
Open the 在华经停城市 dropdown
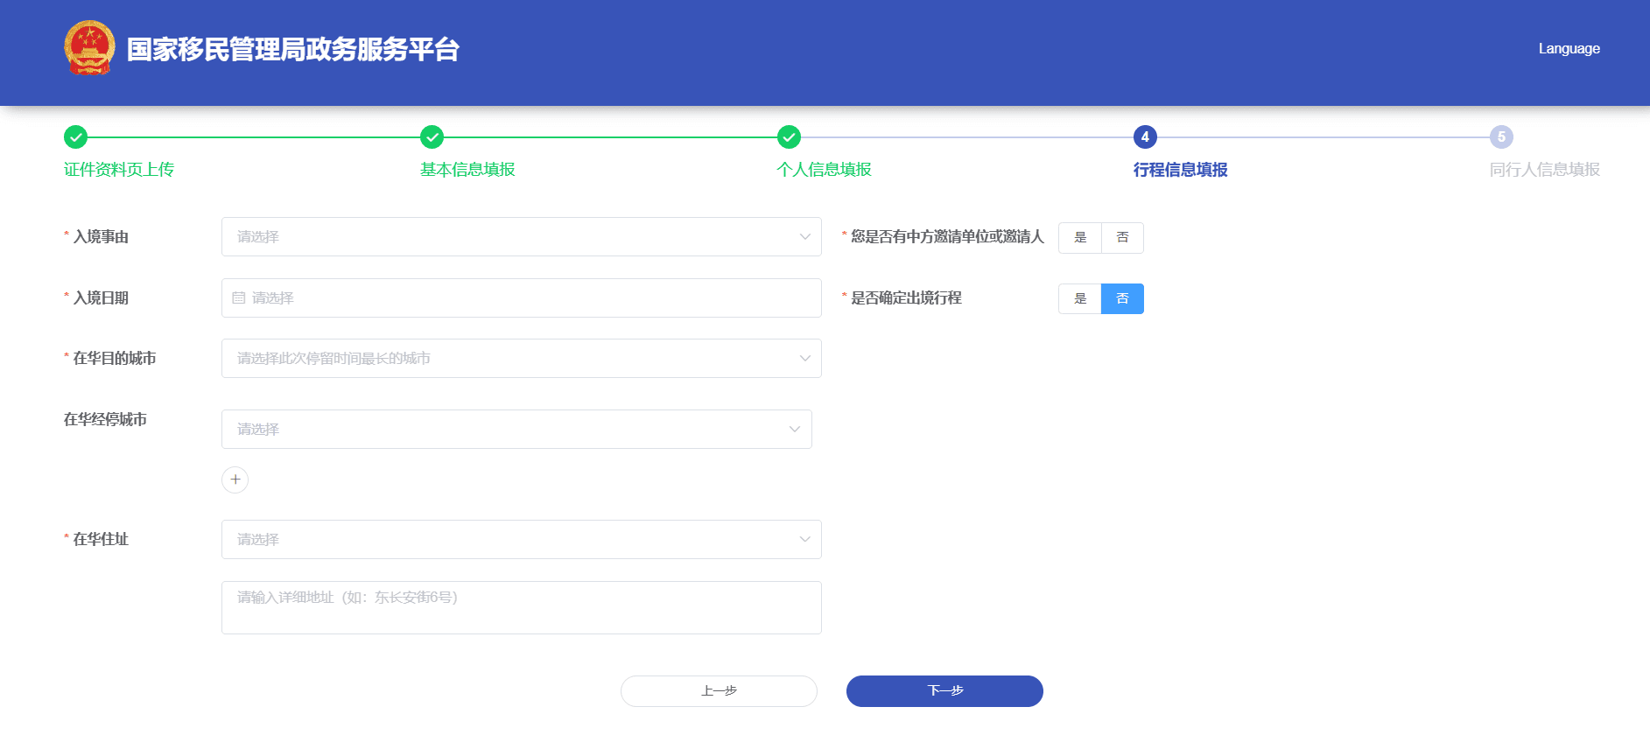[516, 430]
